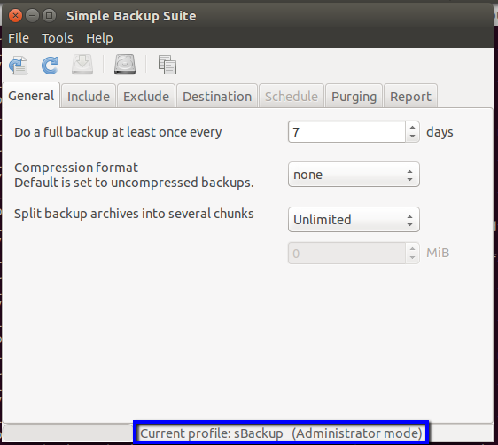Click the hard drive backup-now icon
Screen dimensions: 498x445
click(x=125, y=65)
